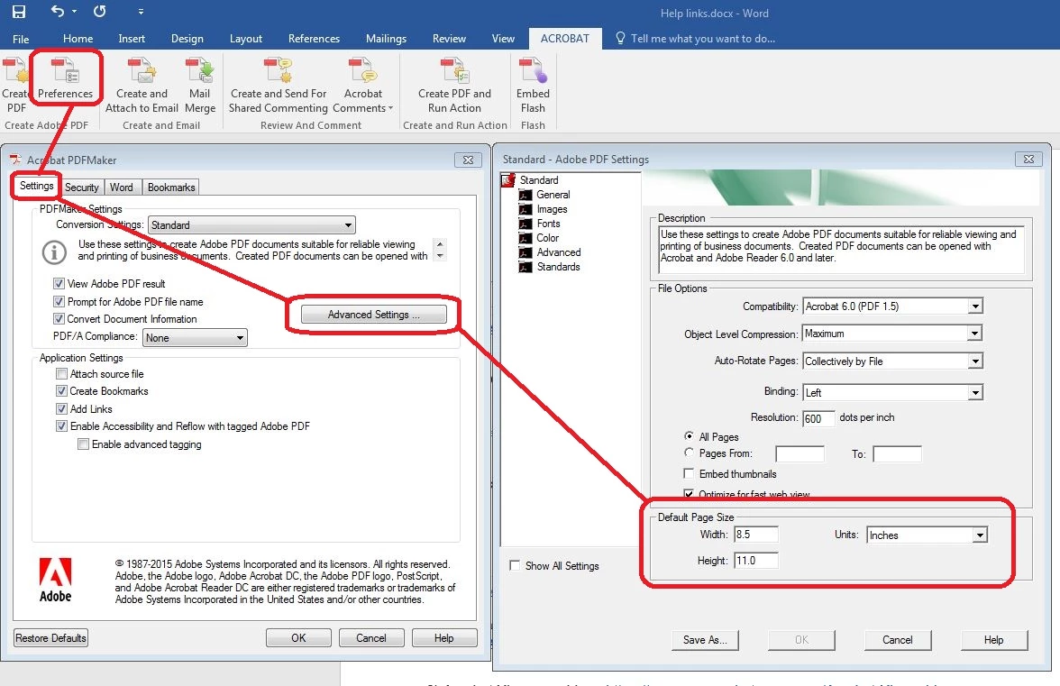Click Restore Defaults button

[x=50, y=638]
